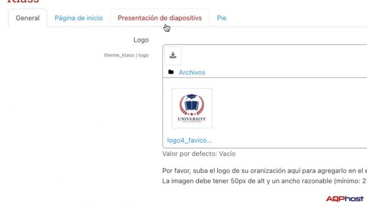Switch to the Pie tab
The height and width of the screenshot is (206, 367).
(221, 18)
